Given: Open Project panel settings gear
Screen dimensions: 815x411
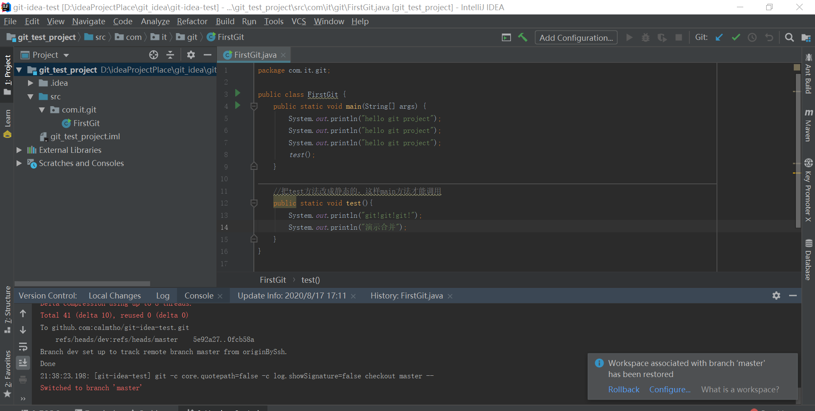Looking at the screenshot, I should point(191,55).
